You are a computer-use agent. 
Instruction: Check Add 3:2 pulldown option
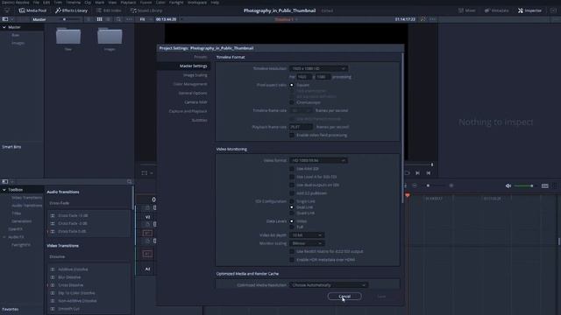point(292,193)
